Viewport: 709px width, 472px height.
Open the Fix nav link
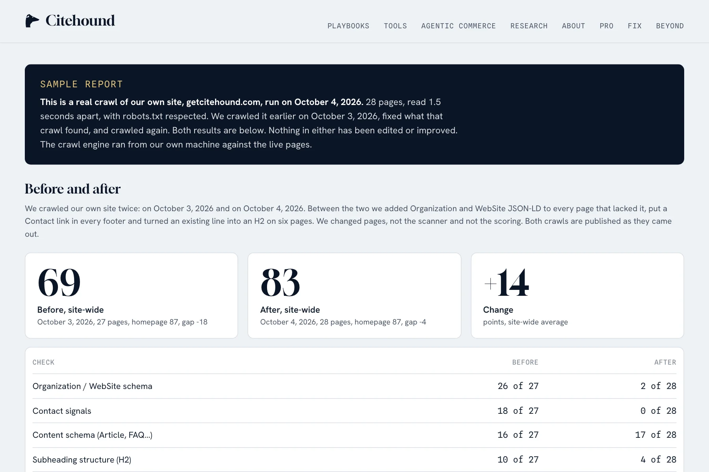635,26
